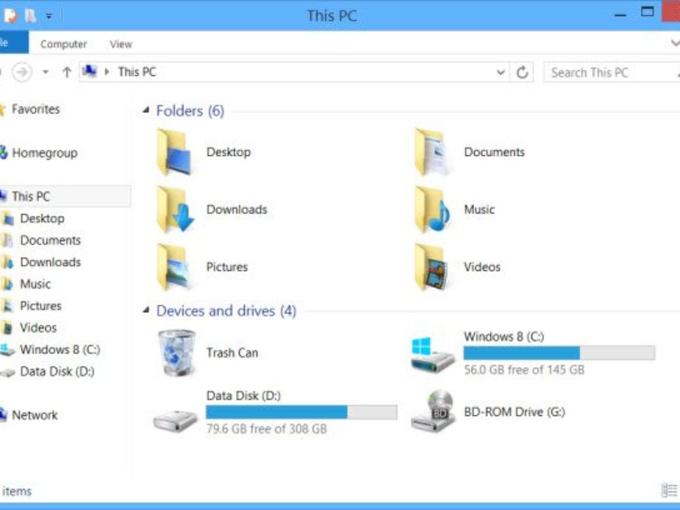680x510 pixels.
Task: Click the Data Disk (D:) label in main pane
Action: click(243, 396)
